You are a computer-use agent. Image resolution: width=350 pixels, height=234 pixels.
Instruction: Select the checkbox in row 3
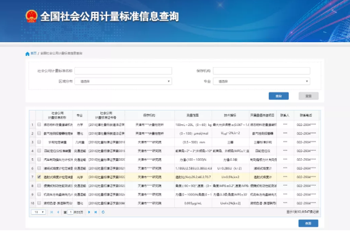pos(39,142)
